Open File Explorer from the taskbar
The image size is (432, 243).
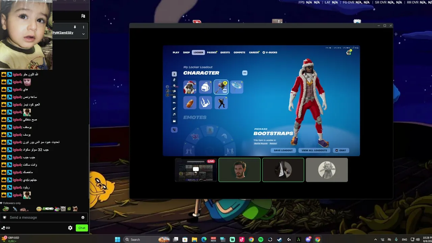pyautogui.click(x=194, y=240)
